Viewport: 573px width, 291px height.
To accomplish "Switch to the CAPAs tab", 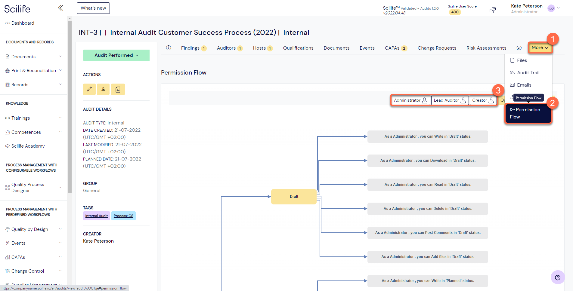I will click(x=396, y=48).
